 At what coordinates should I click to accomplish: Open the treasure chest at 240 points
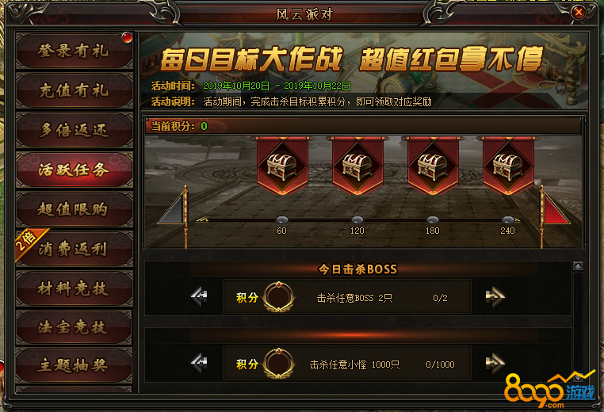[508, 166]
